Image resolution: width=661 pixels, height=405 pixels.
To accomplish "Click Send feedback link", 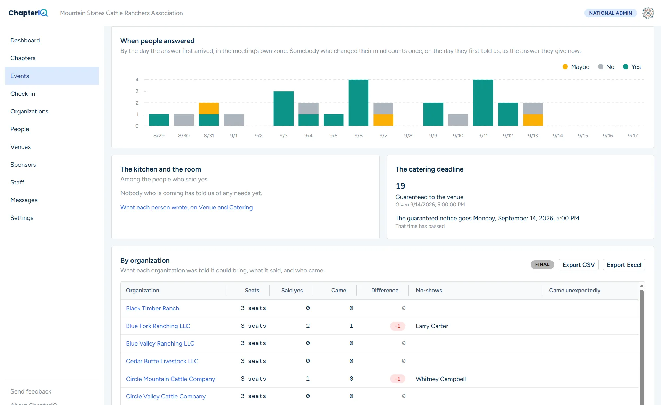I will 31,391.
